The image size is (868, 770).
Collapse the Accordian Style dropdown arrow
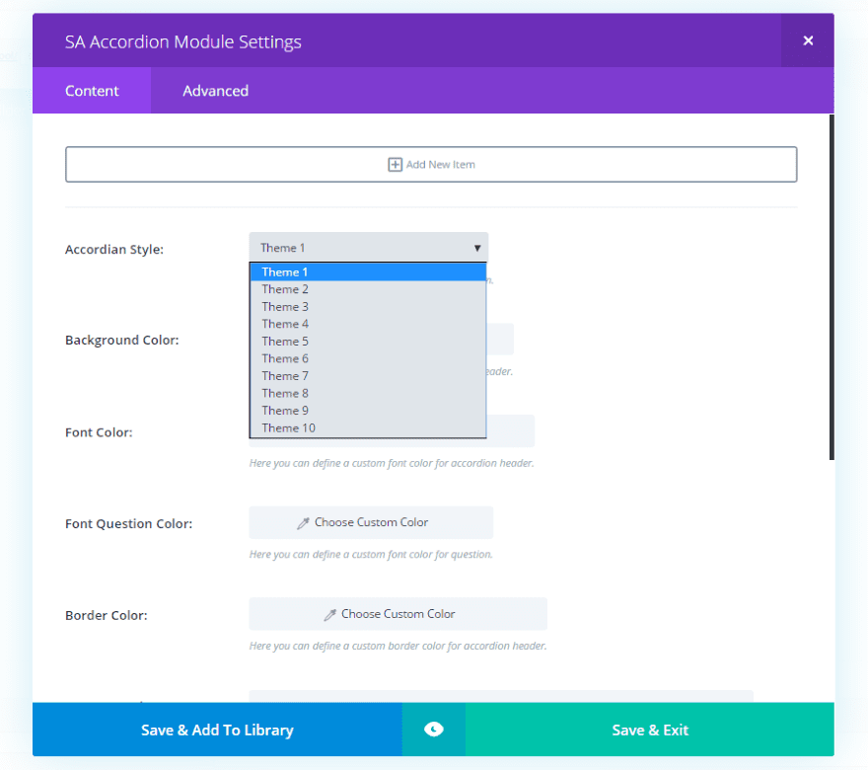coord(477,248)
